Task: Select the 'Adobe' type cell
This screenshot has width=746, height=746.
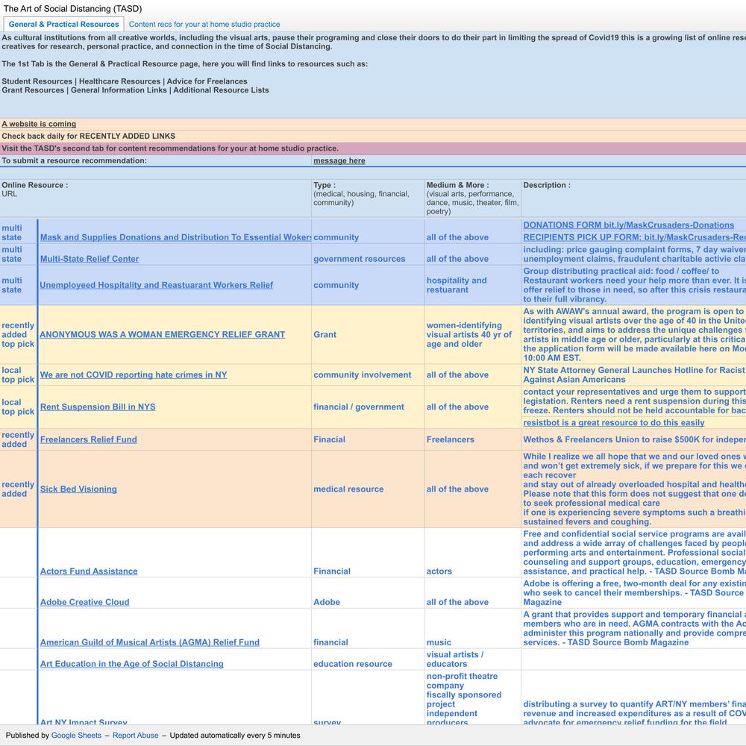Action: 368,593
